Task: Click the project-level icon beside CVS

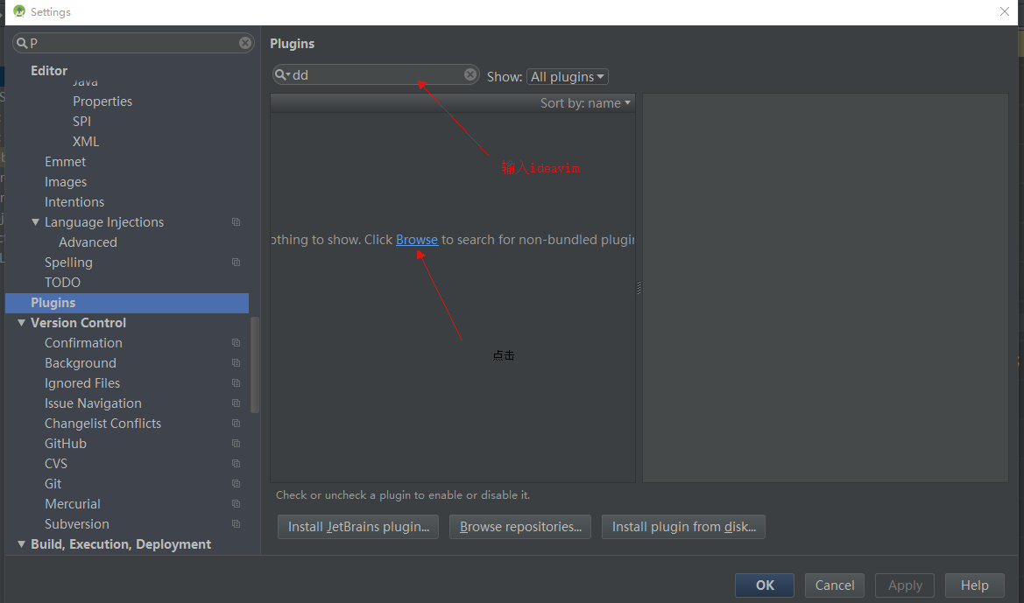Action: click(x=236, y=464)
